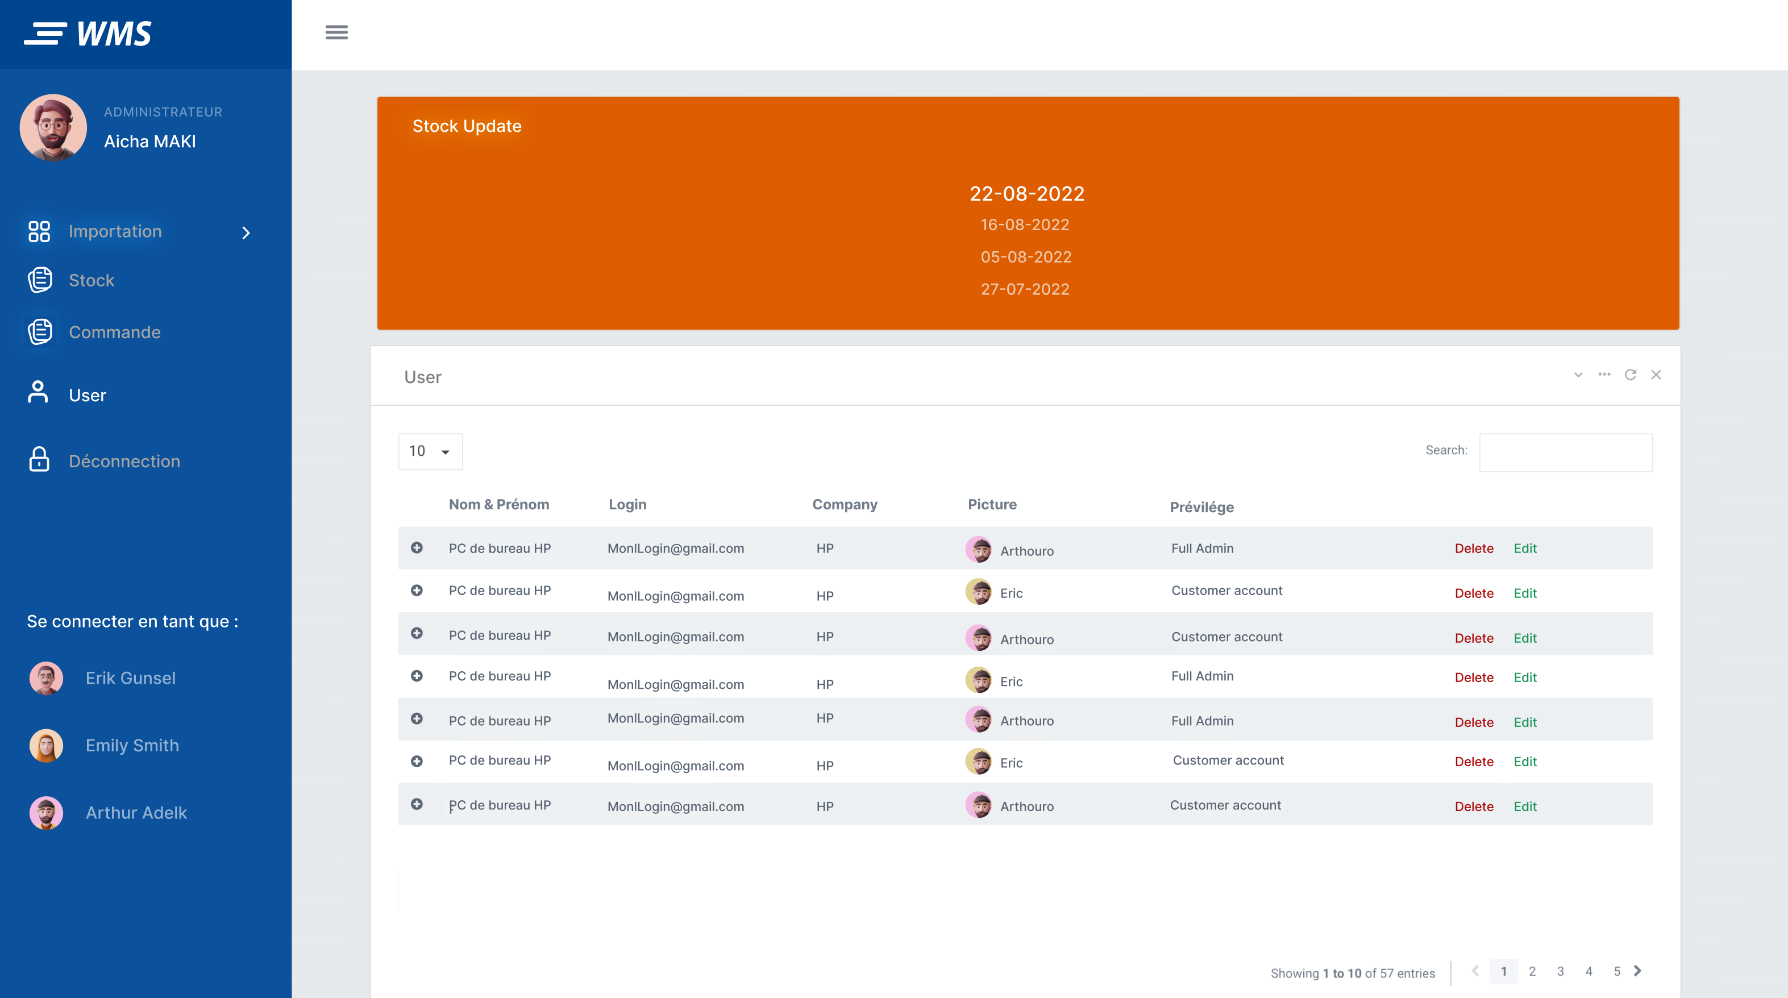Open the User menu item in sidebar
1788x998 pixels.
tap(88, 395)
